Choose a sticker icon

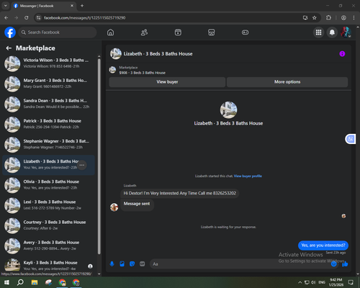point(132,264)
